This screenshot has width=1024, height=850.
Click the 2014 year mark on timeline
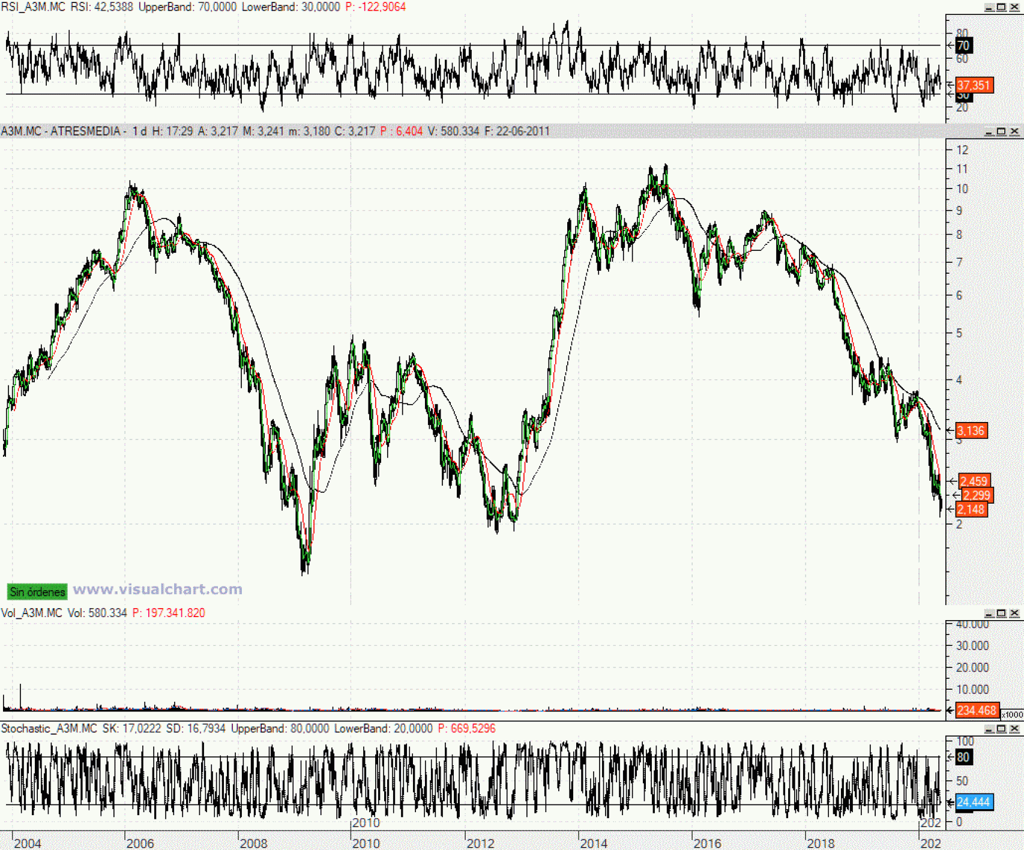click(593, 843)
